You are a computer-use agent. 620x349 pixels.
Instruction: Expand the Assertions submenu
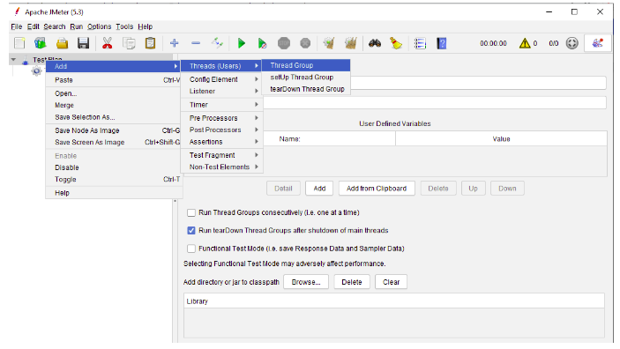(222, 142)
